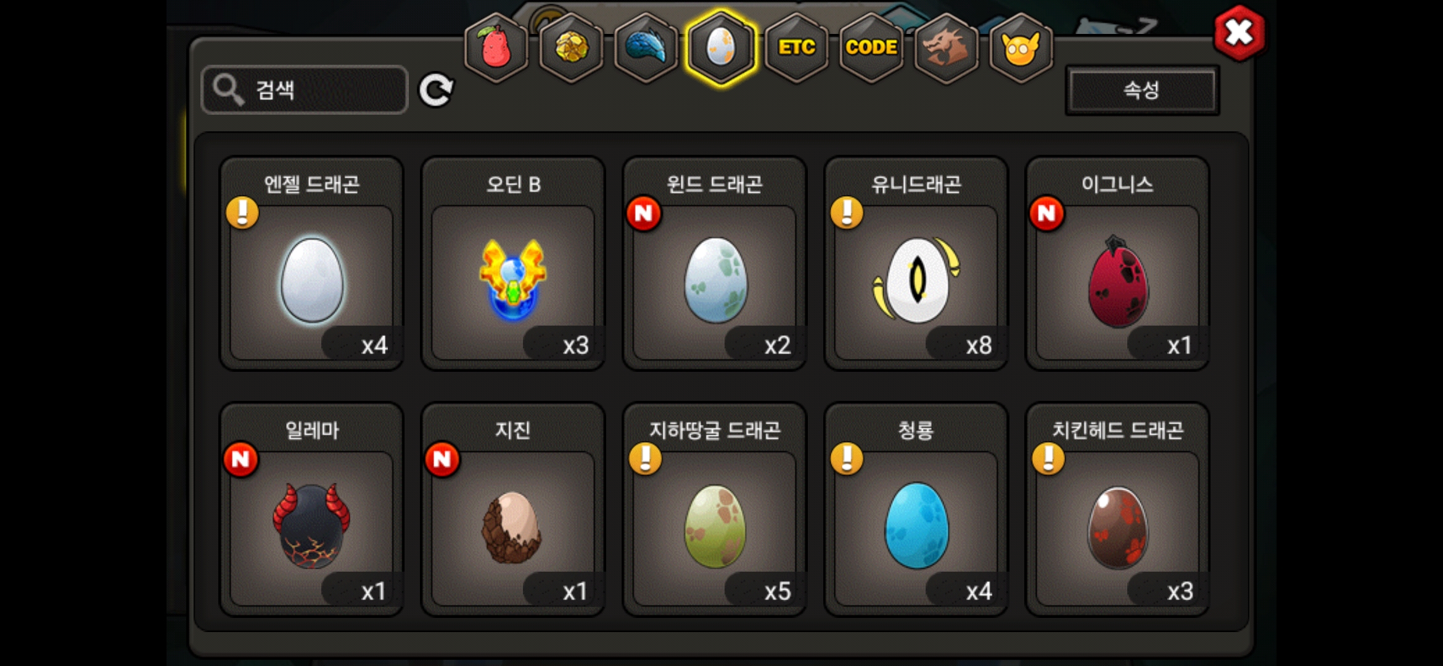Open the fruit food category tab
Image resolution: width=1443 pixels, height=666 pixels.
tap(496, 47)
